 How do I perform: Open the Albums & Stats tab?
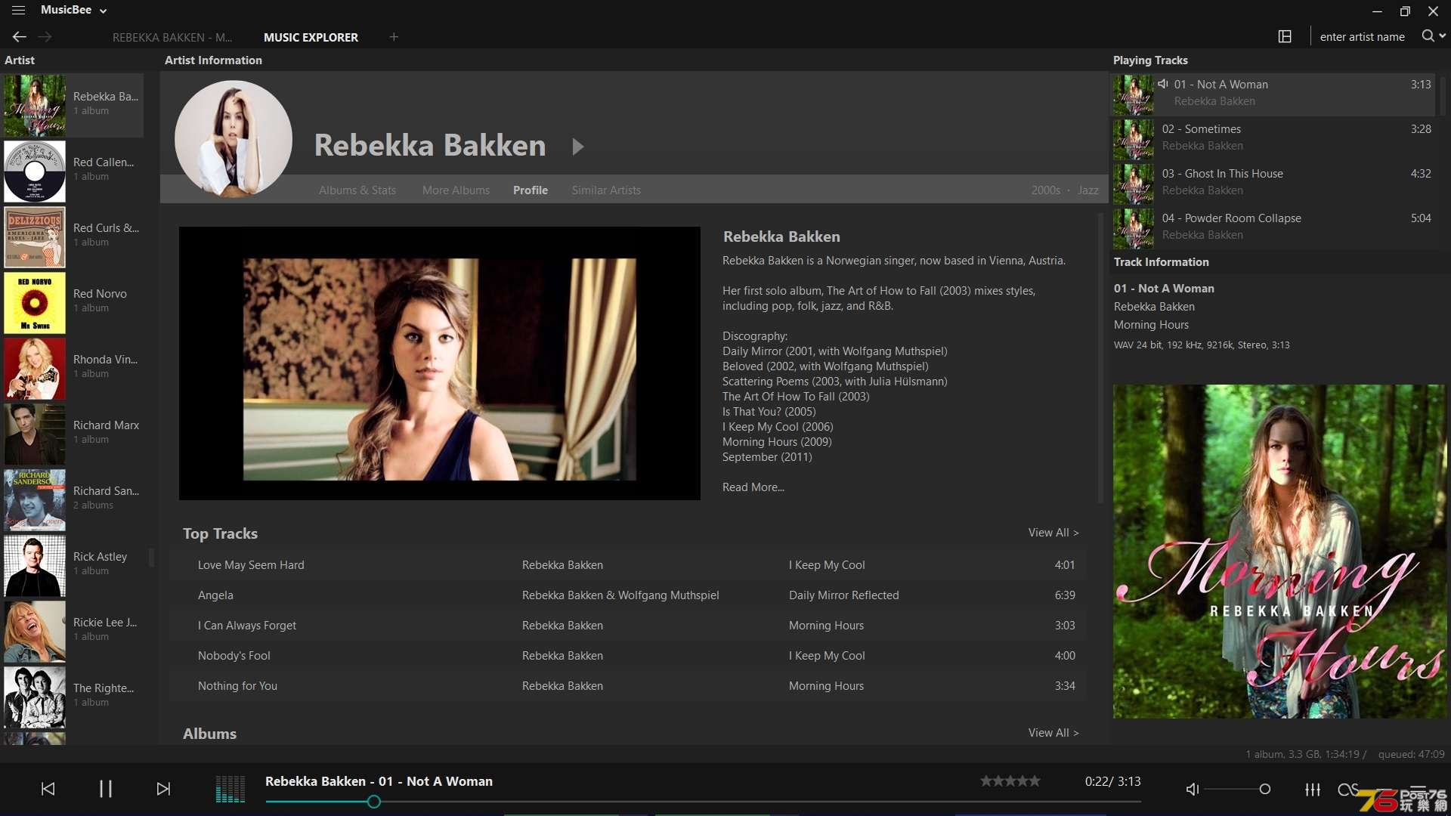tap(357, 190)
